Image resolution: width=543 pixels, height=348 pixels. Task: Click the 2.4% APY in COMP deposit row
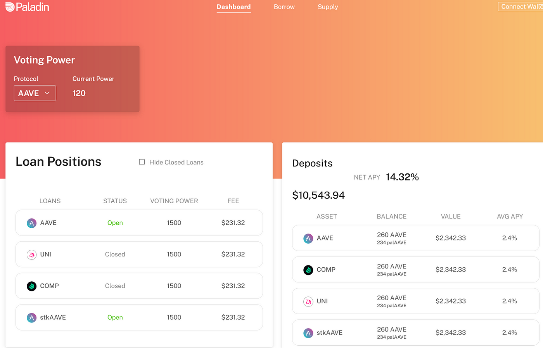[510, 269]
